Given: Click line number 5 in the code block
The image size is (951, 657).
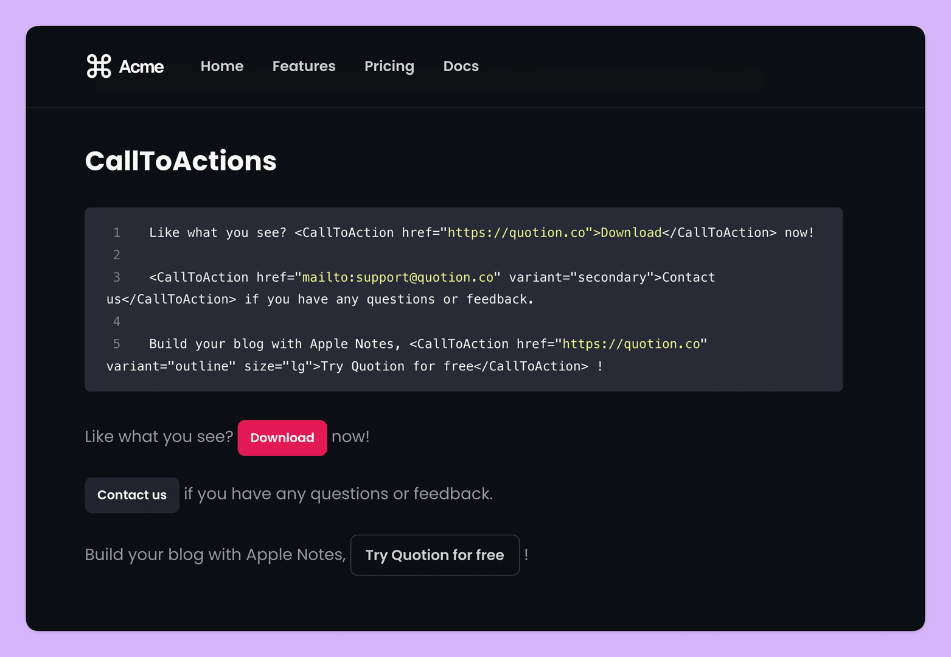Looking at the screenshot, I should 116,344.
